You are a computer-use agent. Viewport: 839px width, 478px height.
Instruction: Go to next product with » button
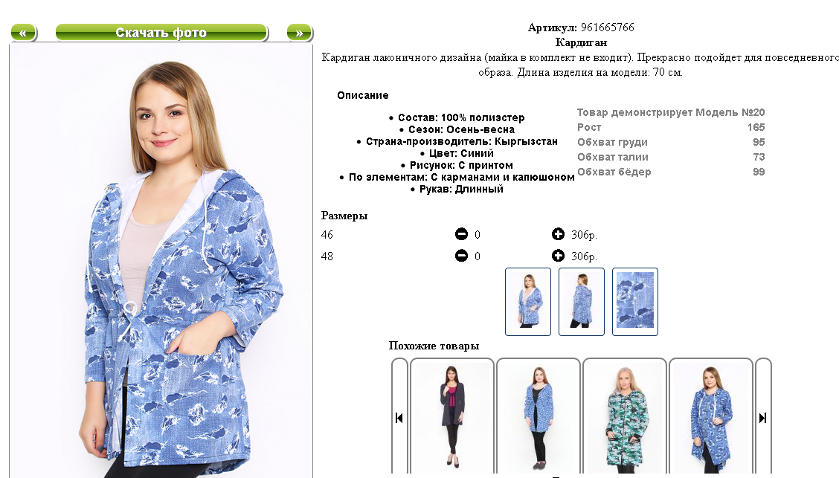pyautogui.click(x=299, y=33)
